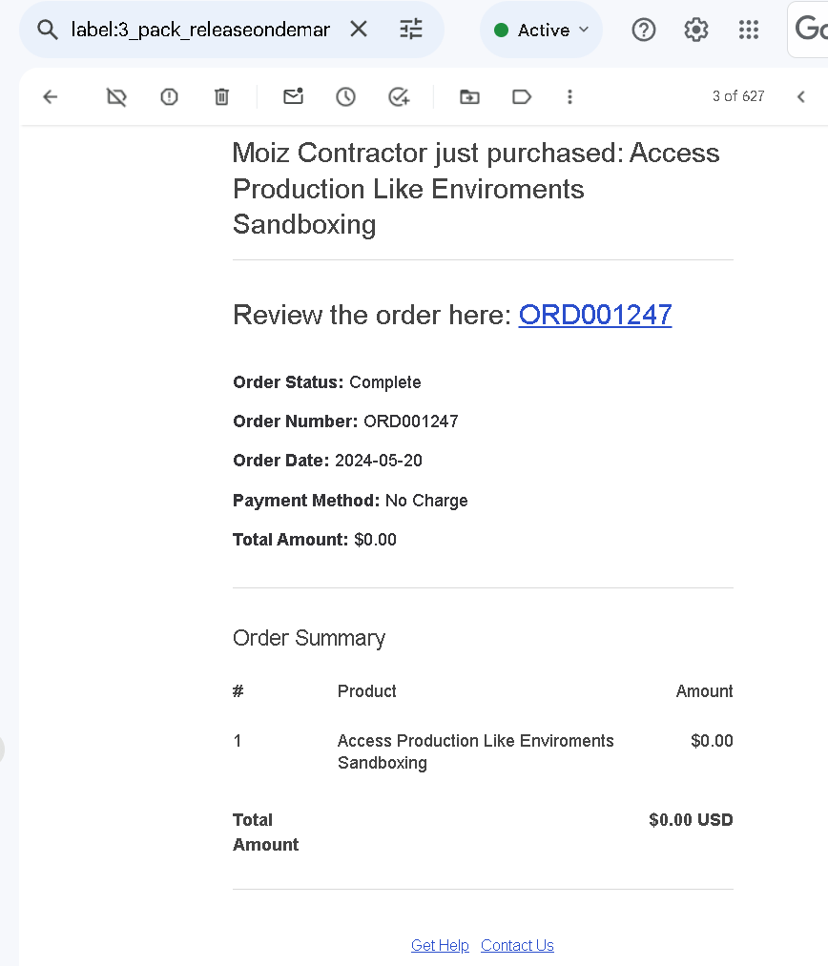Open the ORD001247 order link
Image resolution: width=828 pixels, height=966 pixels.
595,315
